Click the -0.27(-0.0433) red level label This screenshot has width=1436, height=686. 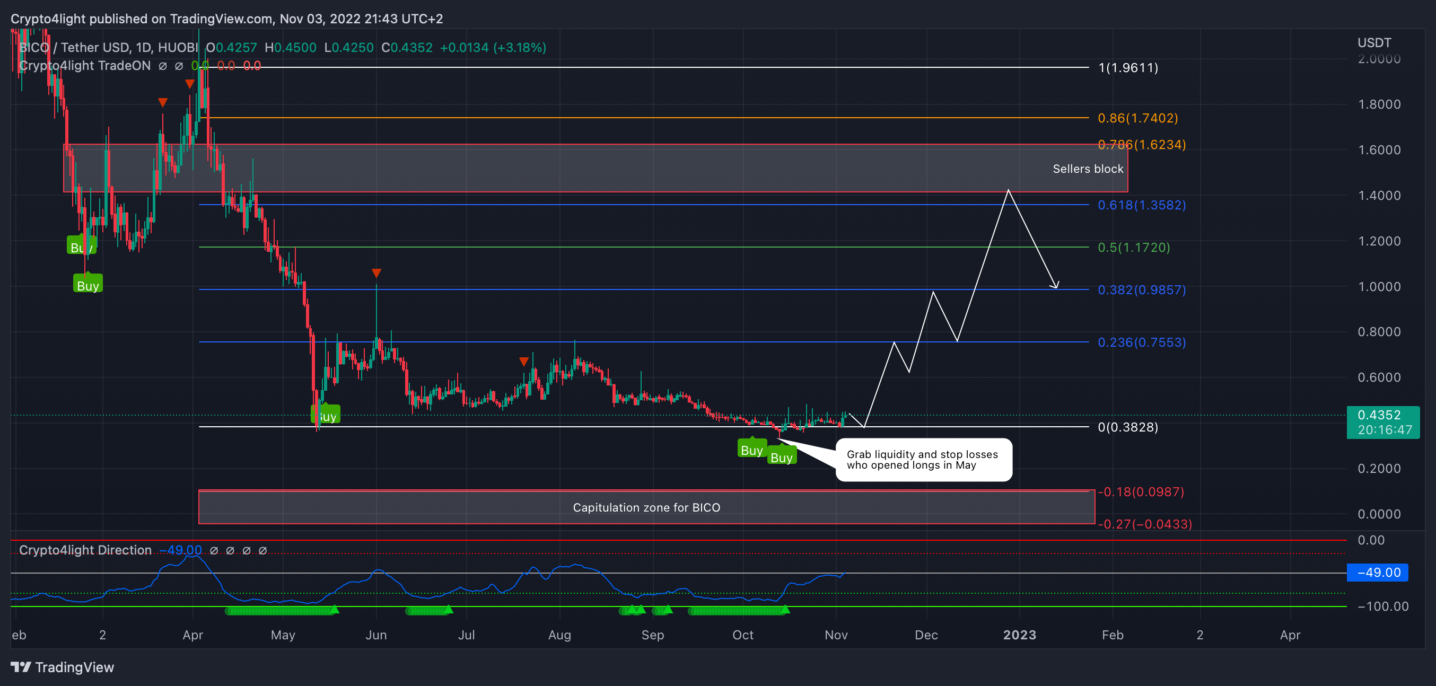[x=1145, y=524]
